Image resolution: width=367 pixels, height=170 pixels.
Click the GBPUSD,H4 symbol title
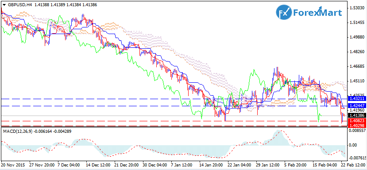[x=20, y=5]
